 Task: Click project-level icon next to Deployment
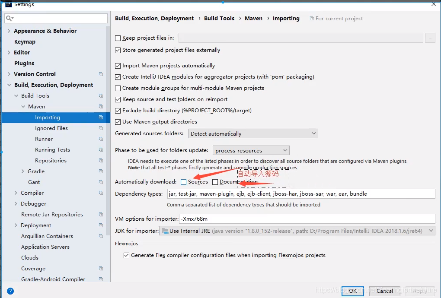(101, 225)
